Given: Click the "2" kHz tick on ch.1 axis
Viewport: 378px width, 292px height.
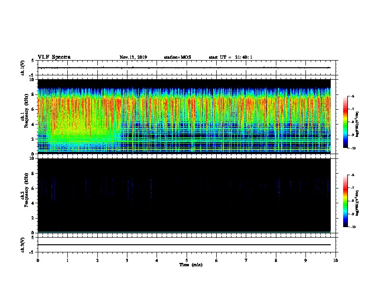Looking at the screenshot, I should 33,139.
